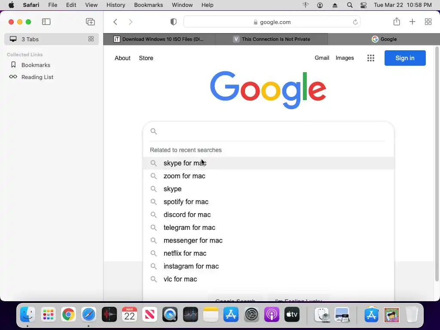Launch QuickTime Player from the dock
This screenshot has height=330, width=440.
(x=170, y=315)
